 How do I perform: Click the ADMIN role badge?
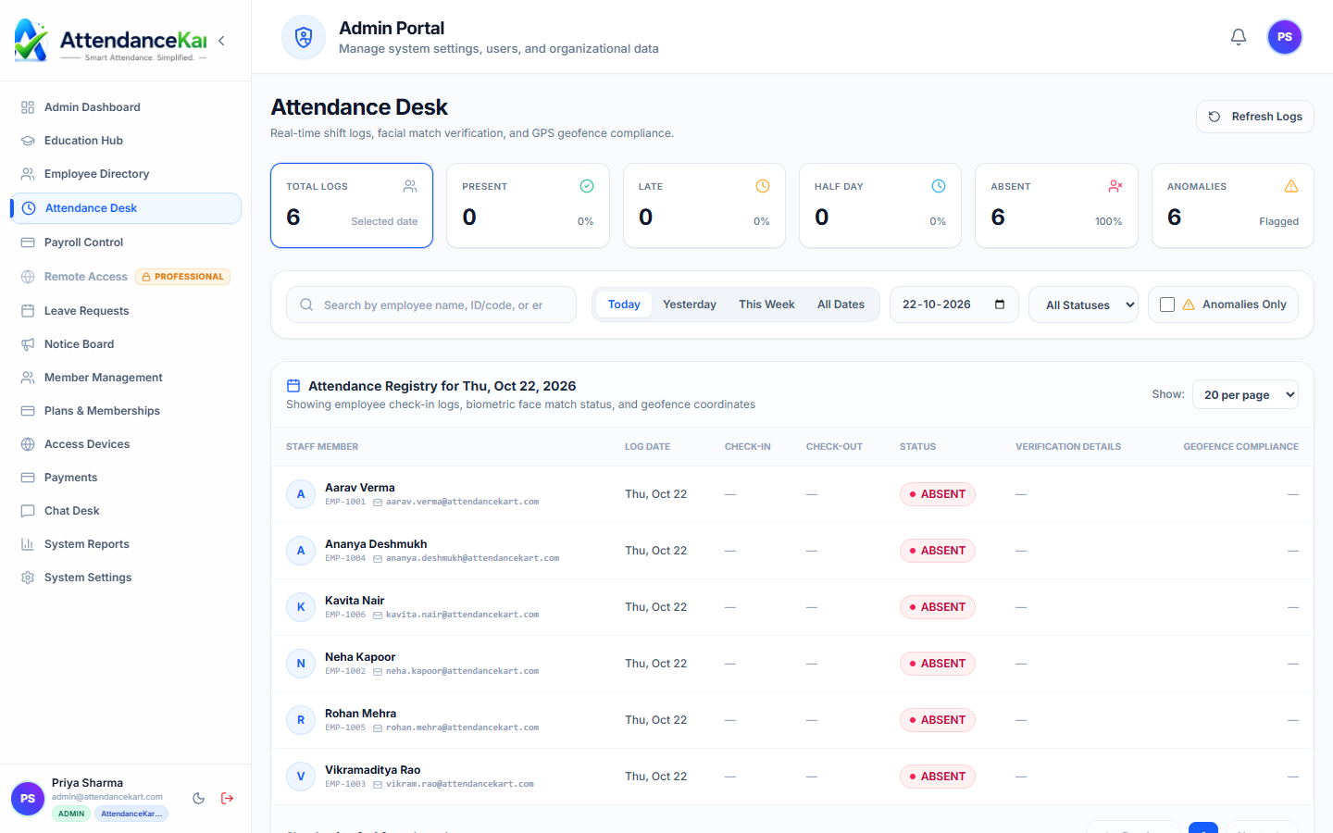(71, 814)
